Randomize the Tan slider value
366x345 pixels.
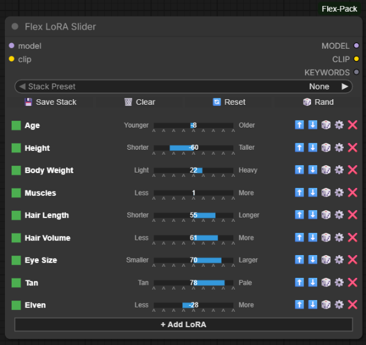[326, 282]
